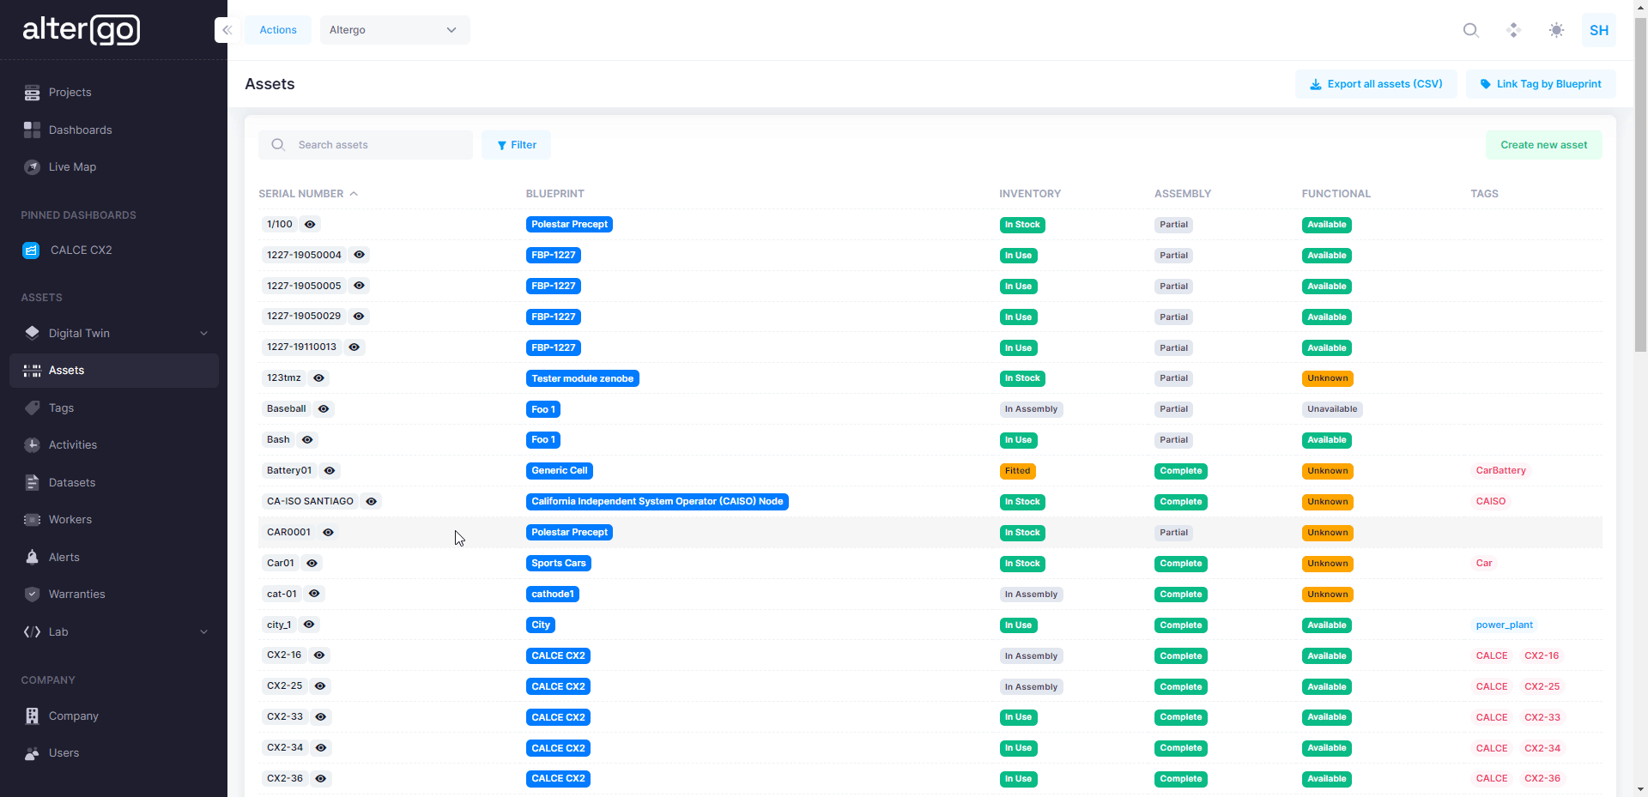Toggle the eye icon next to CA-ISO SANTIAGO
The width and height of the screenshot is (1648, 797).
pos(371,501)
